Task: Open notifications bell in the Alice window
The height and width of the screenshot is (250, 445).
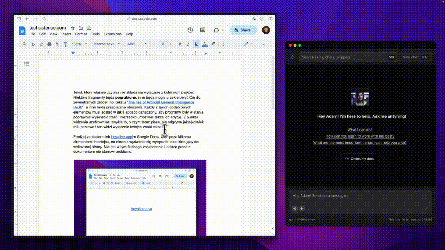Action: [x=293, y=57]
